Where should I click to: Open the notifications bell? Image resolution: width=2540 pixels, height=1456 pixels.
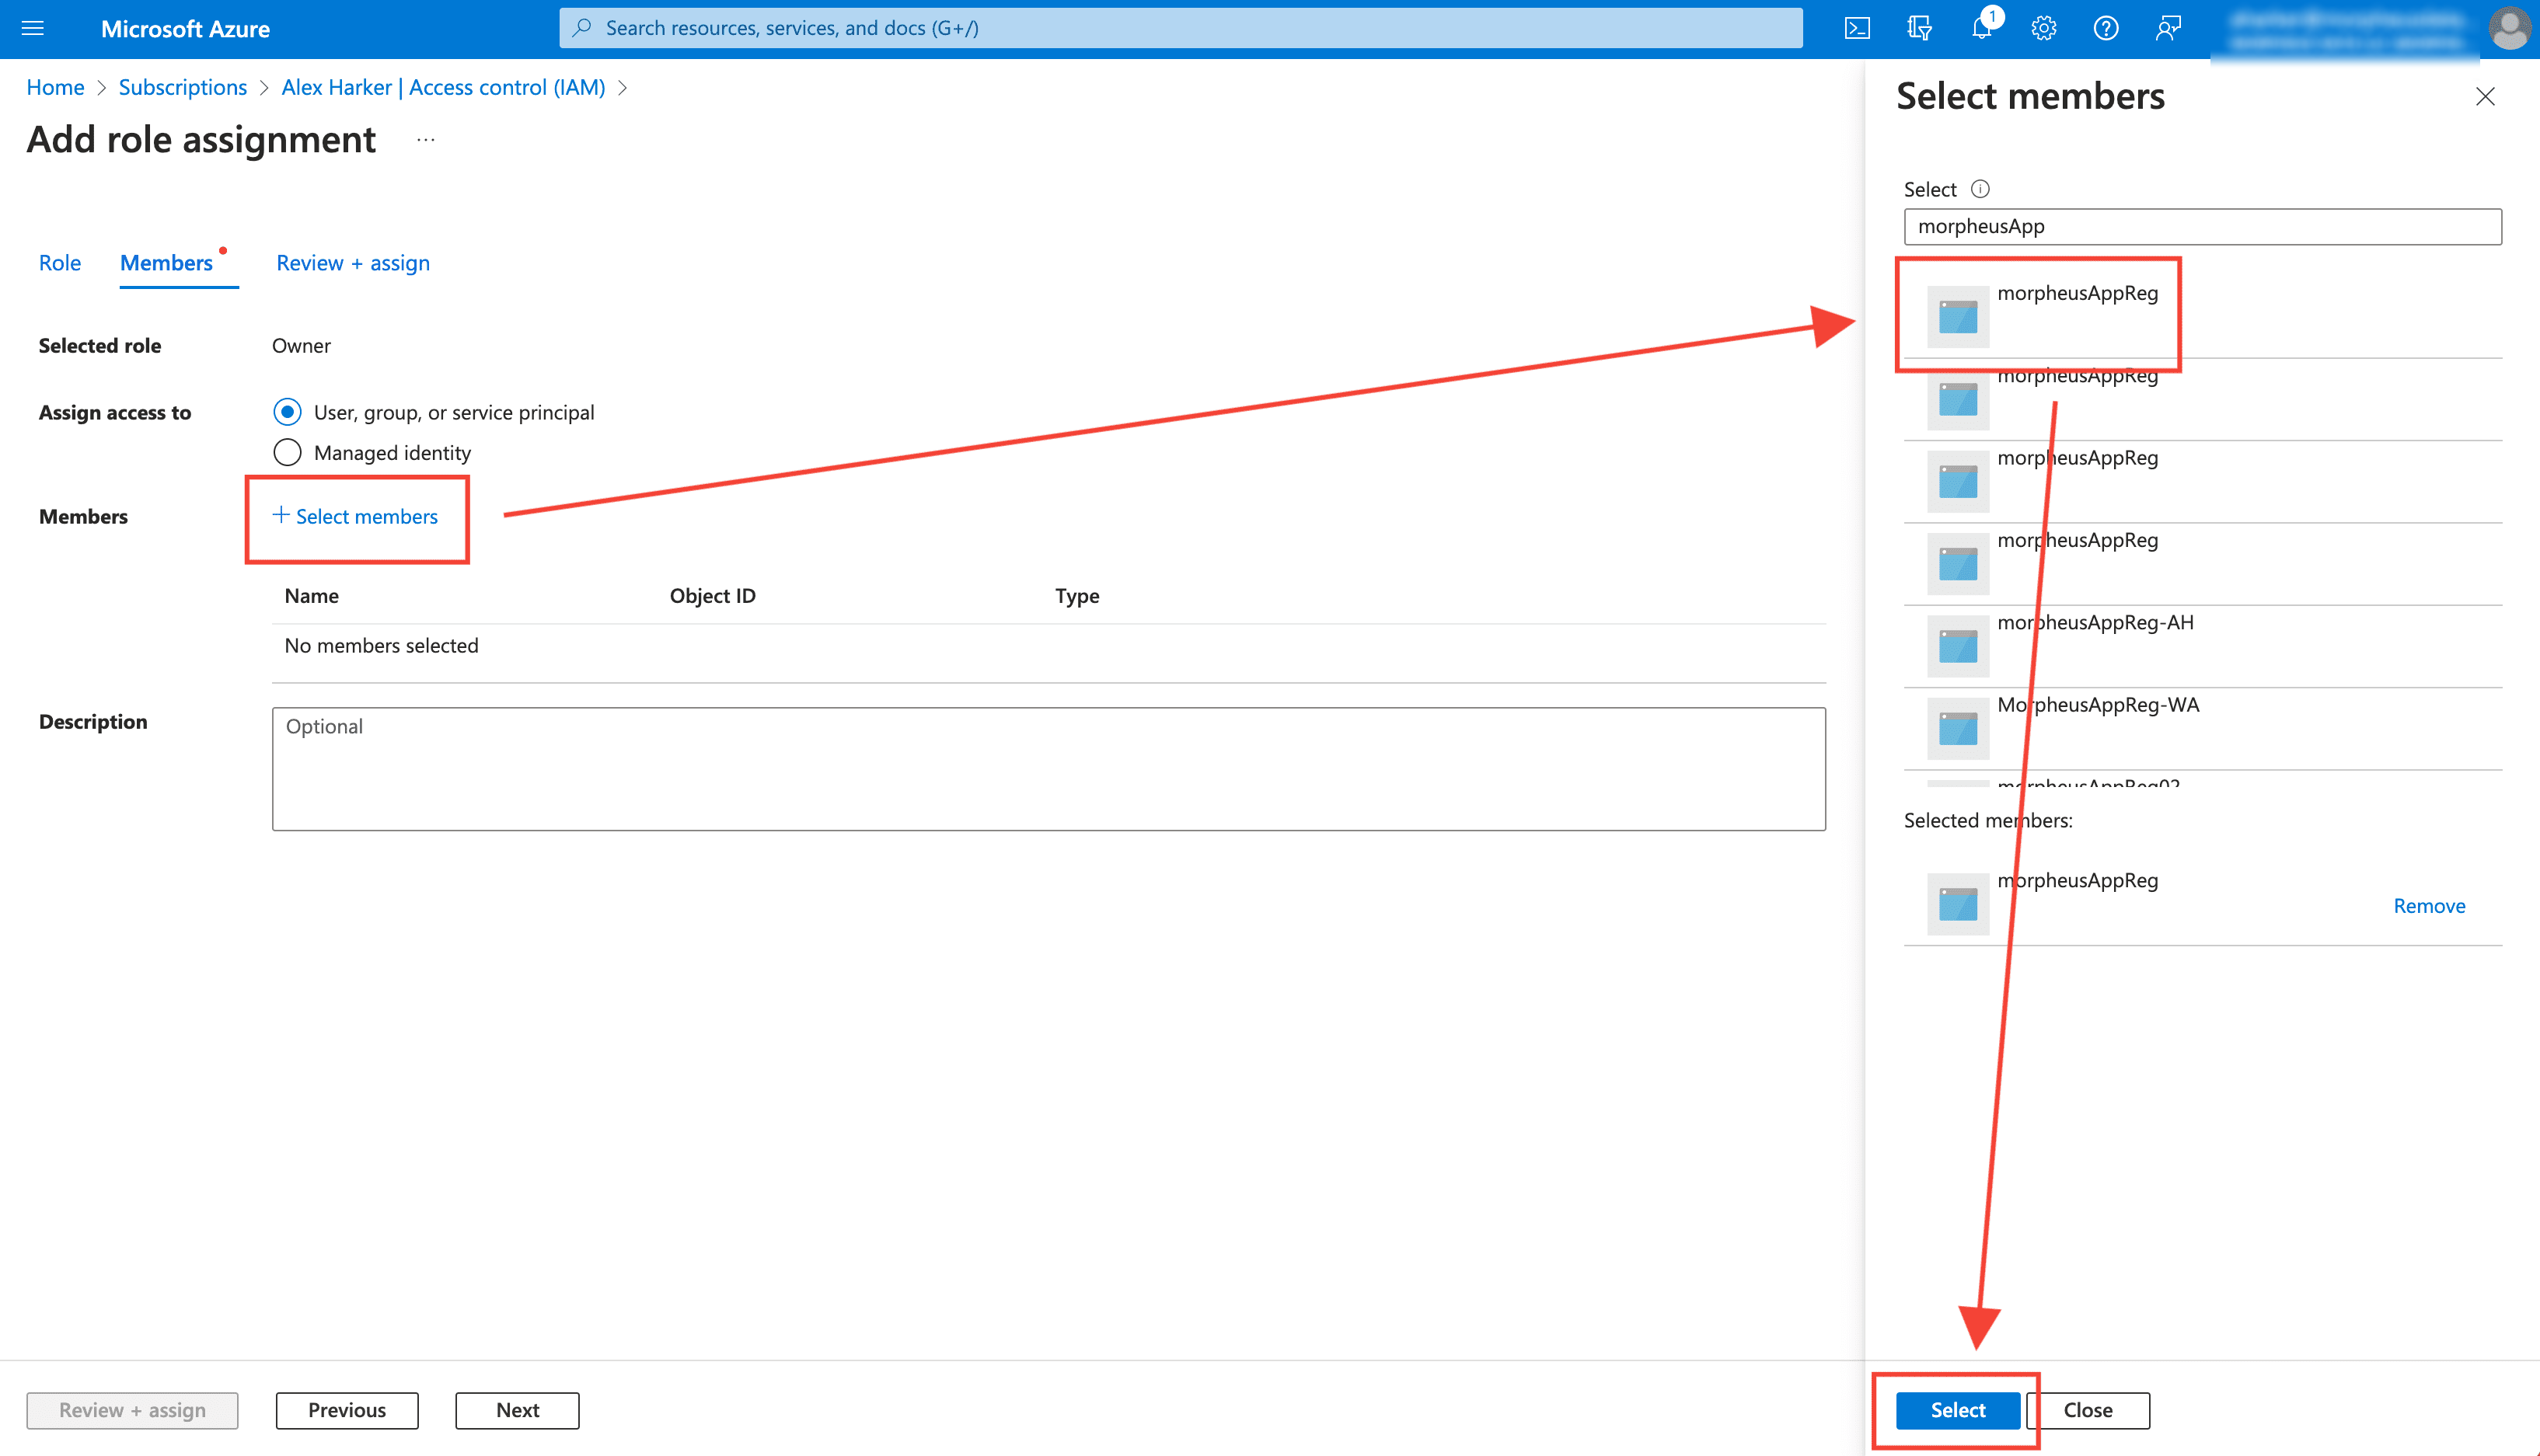[x=1980, y=28]
